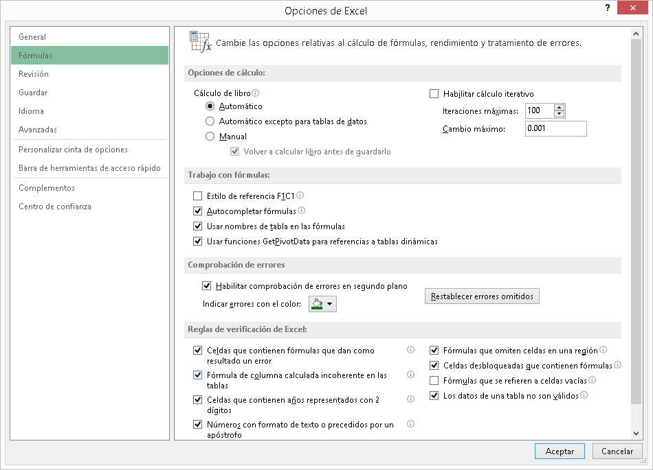Uncheck Usar nombres de tabla en las fórmulas
Image resolution: width=653 pixels, height=470 pixels.
(197, 226)
